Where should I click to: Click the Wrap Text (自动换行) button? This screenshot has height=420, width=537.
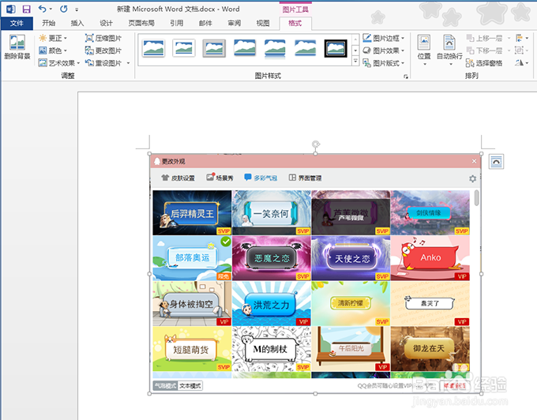pos(449,50)
